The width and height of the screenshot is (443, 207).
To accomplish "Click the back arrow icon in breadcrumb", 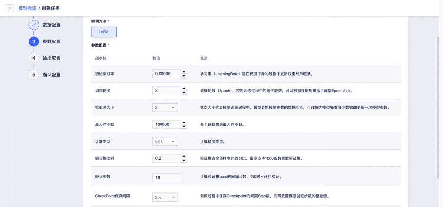I will point(10,8).
